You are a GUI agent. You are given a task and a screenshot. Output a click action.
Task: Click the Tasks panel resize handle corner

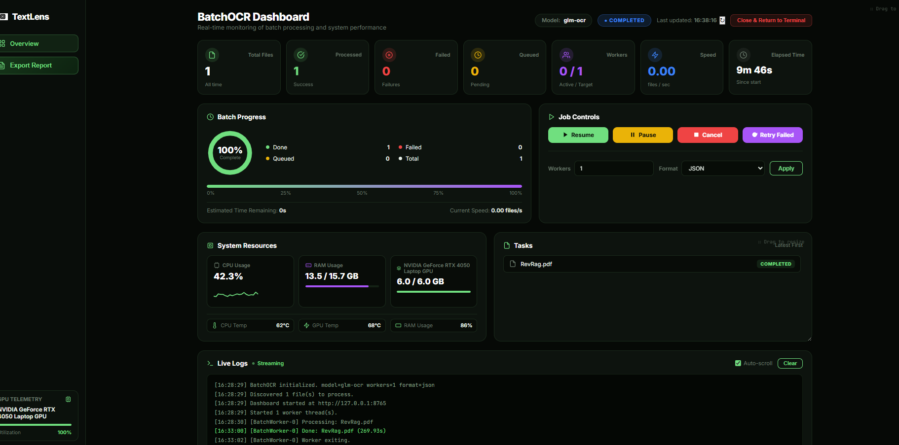809,339
